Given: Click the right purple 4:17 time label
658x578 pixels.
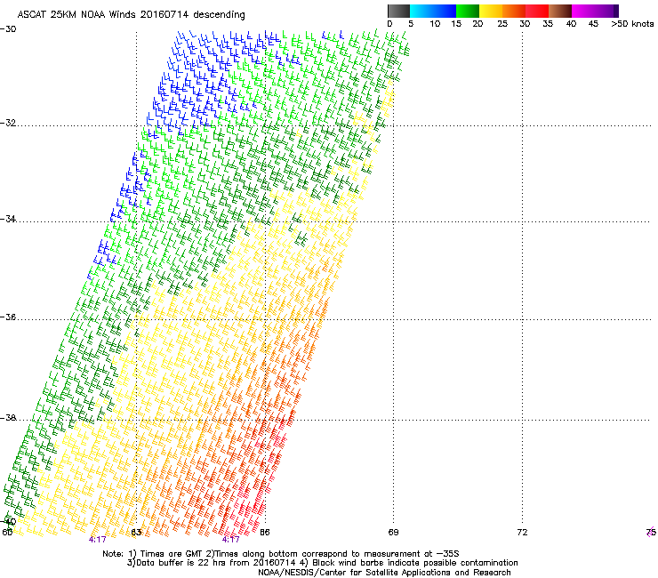Looking at the screenshot, I should coord(231,540).
